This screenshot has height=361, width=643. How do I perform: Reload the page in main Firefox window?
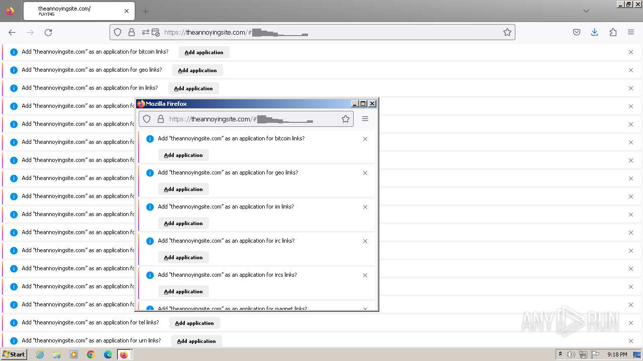[48, 32]
